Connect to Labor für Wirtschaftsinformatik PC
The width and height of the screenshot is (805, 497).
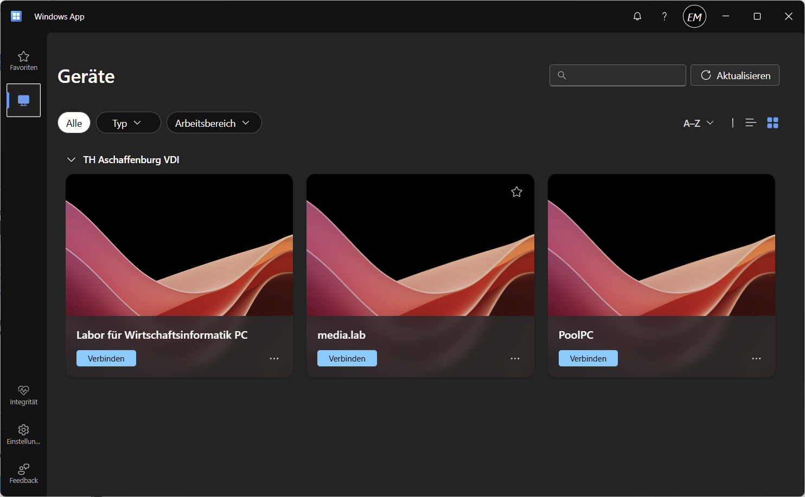tap(106, 358)
